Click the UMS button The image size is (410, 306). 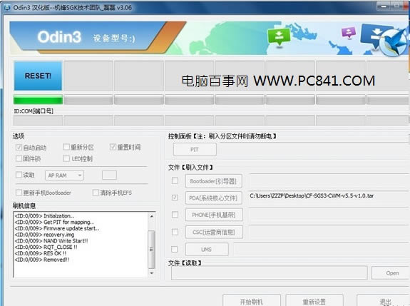tap(207, 250)
